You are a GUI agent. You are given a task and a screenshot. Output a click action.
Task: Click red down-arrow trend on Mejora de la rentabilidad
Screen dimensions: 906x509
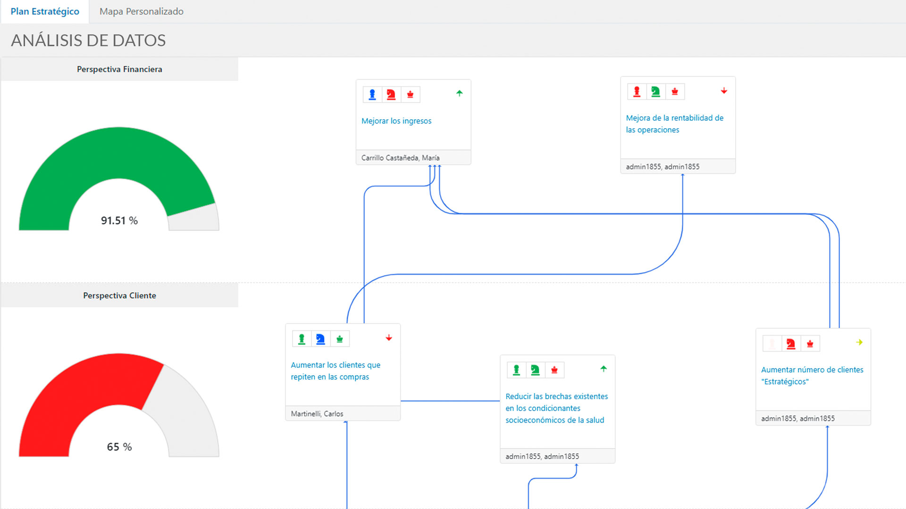coord(724,91)
